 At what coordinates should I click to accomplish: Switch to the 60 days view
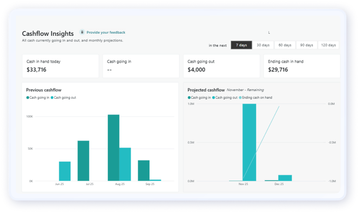pos(285,45)
